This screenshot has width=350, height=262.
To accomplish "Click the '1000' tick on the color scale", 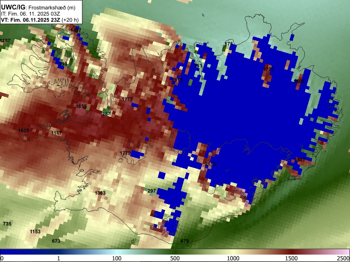I will pyautogui.click(x=233, y=258).
